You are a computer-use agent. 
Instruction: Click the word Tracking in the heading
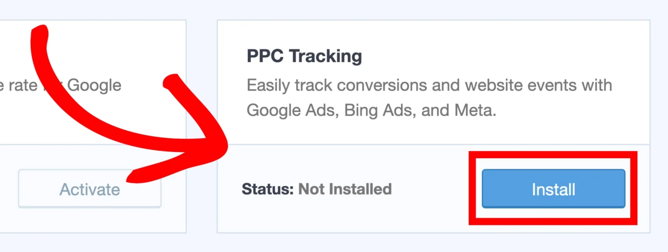[x=325, y=56]
